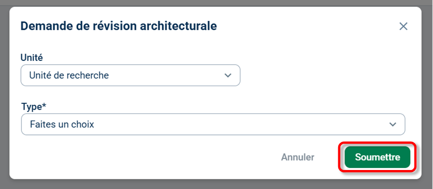Click the down arrow next to Faites un choix
Image resolution: width=433 pixels, height=189 pixels.
[393, 124]
